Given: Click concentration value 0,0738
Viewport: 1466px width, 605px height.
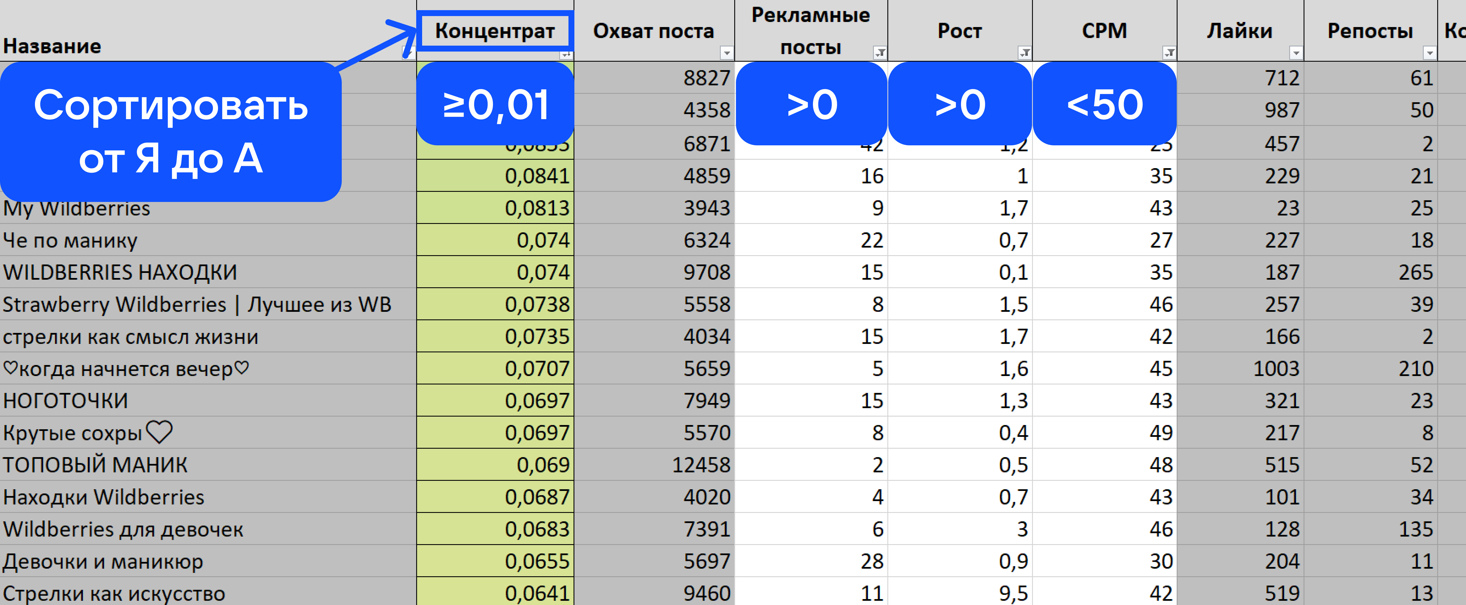Looking at the screenshot, I should (496, 304).
